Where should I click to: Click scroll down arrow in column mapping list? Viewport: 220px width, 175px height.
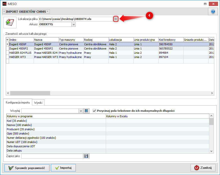[212, 151]
